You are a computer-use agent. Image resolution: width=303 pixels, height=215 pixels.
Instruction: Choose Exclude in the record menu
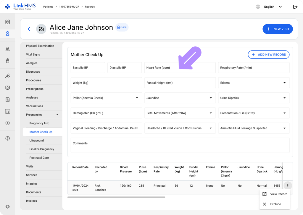pyautogui.click(x=275, y=204)
